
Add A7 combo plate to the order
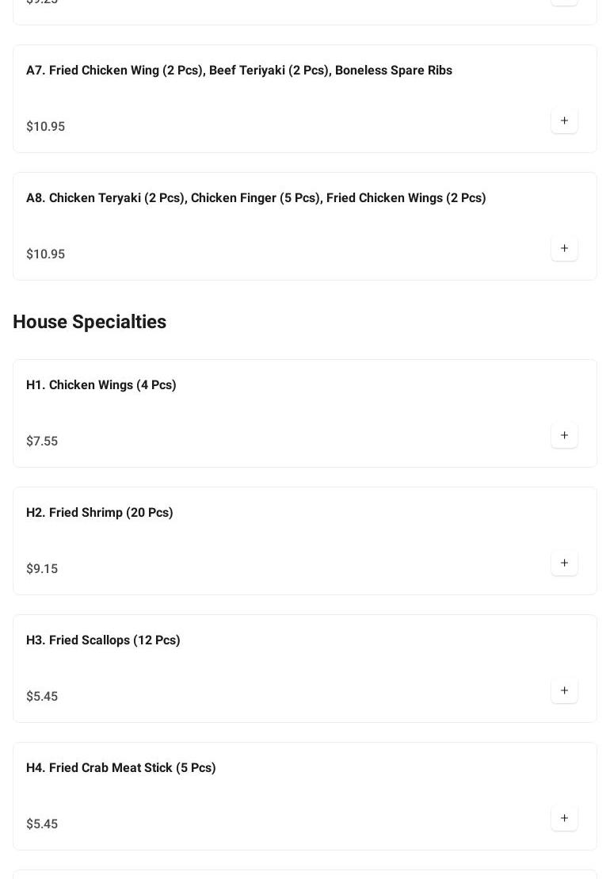(564, 120)
